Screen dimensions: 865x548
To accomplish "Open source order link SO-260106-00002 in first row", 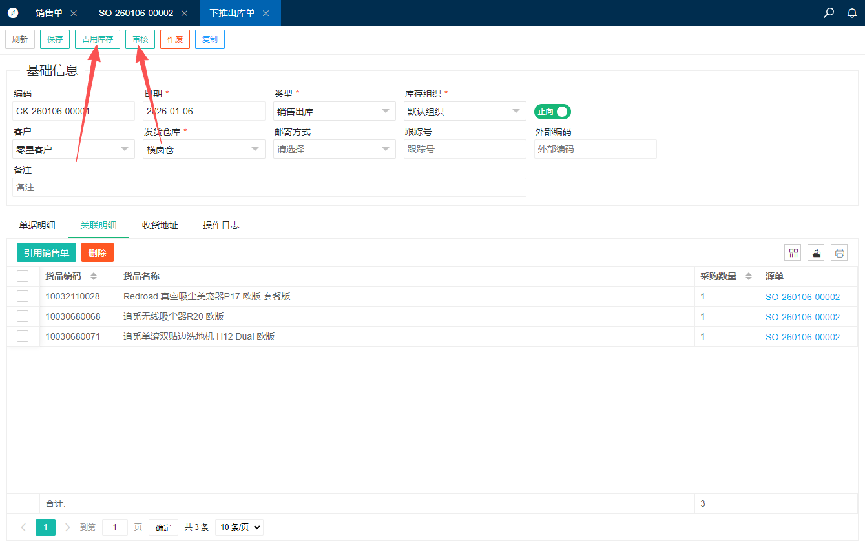I will [x=802, y=297].
